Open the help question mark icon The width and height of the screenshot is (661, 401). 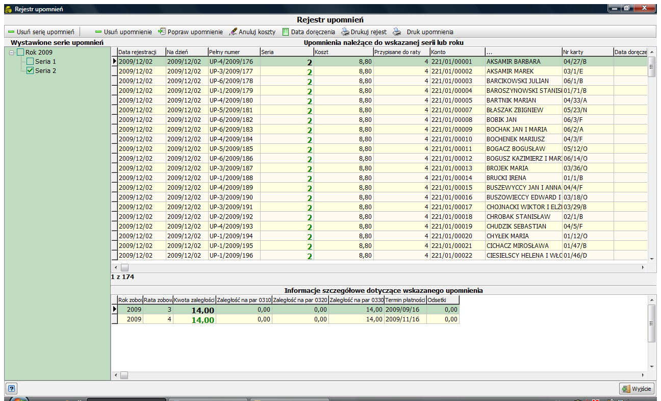click(12, 388)
